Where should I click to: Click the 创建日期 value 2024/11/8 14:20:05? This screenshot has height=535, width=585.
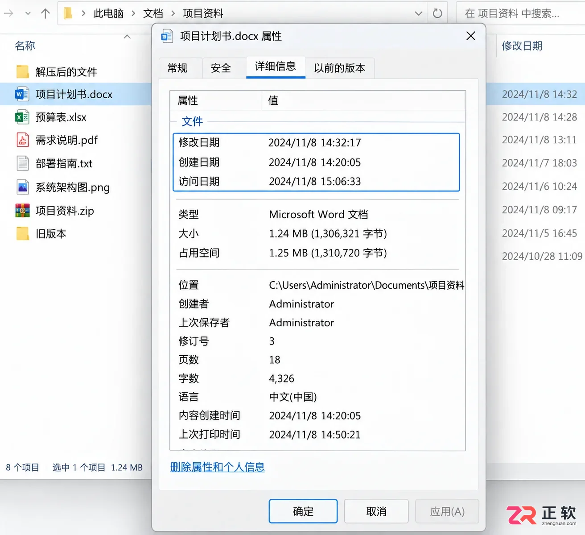tap(315, 162)
